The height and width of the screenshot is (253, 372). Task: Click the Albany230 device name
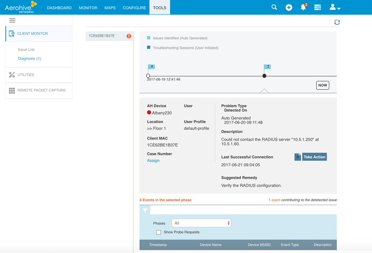click(162, 113)
